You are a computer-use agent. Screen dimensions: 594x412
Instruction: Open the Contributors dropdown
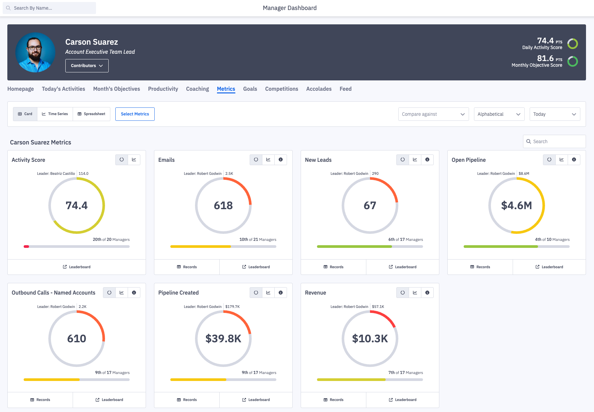87,66
